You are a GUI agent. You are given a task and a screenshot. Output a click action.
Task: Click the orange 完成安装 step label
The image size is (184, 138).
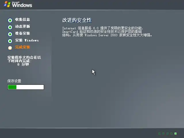[22, 47]
